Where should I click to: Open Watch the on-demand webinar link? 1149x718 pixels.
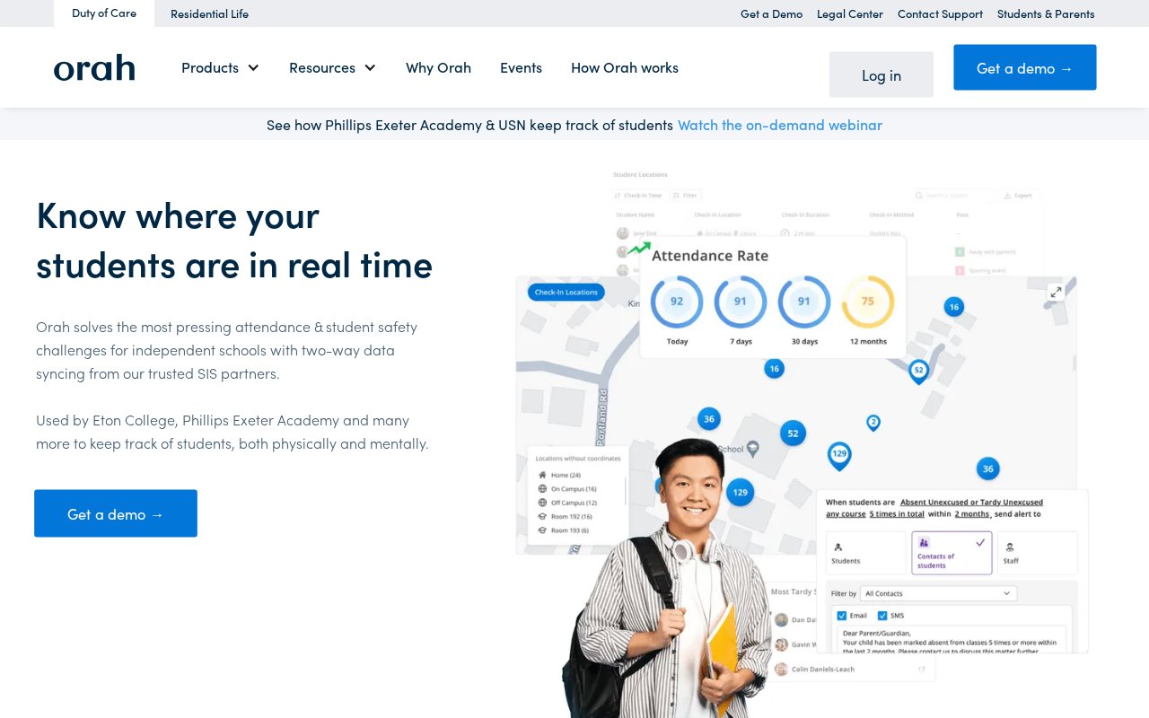tap(780, 125)
